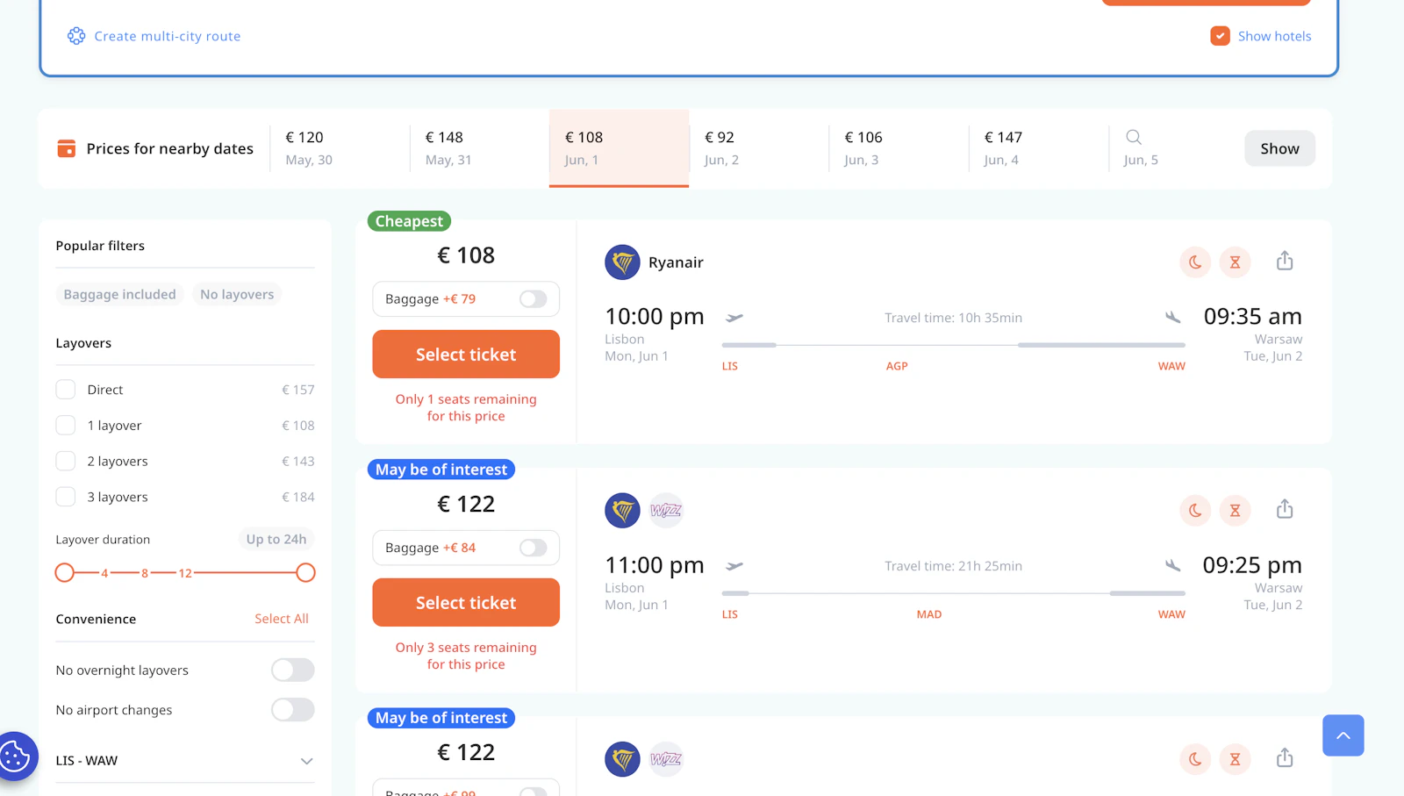
Task: Select the Jun, 1 date for €108
Action: pos(619,148)
